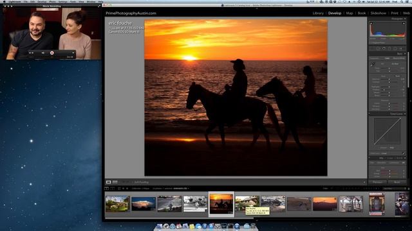Click the main window display icon in filmstrip bar
Viewport: 412px width, 231px height.
(x=106, y=188)
